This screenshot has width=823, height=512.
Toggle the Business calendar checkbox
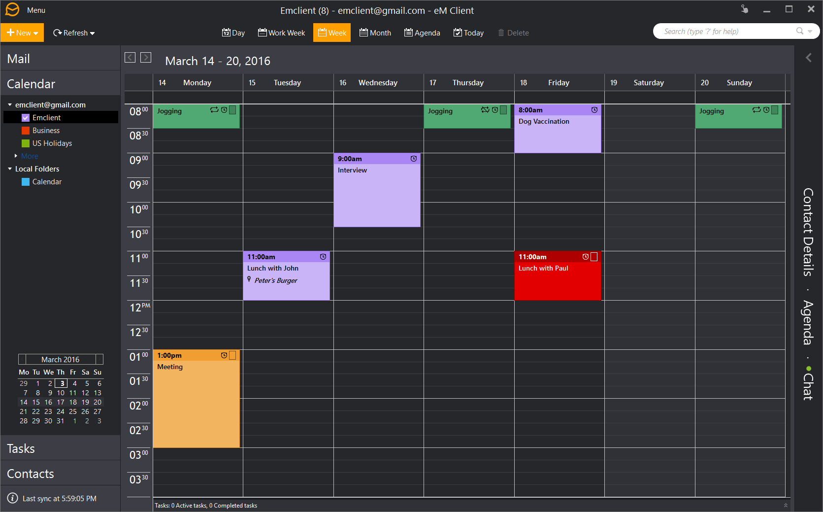click(x=26, y=131)
